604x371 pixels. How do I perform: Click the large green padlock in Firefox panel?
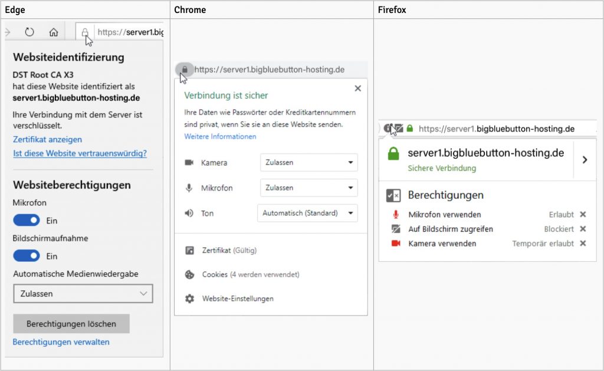[x=393, y=154]
